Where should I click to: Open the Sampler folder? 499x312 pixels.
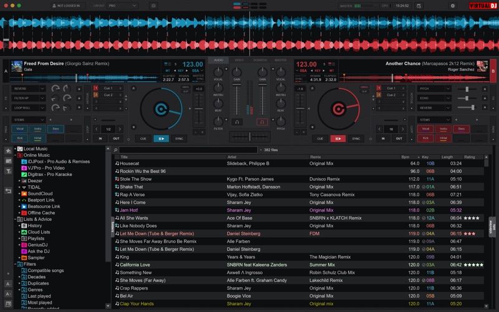pos(36,258)
